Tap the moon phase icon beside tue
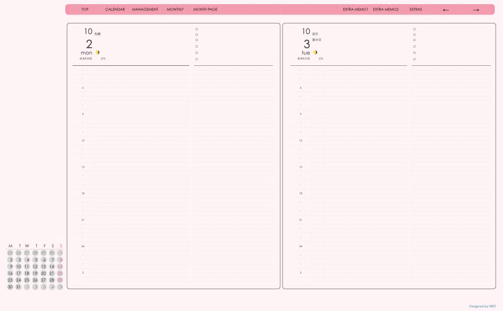 [315, 52]
